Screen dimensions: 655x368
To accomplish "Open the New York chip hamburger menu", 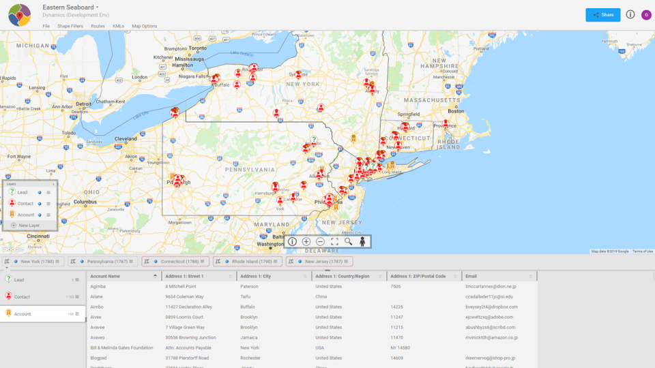I will point(57,262).
